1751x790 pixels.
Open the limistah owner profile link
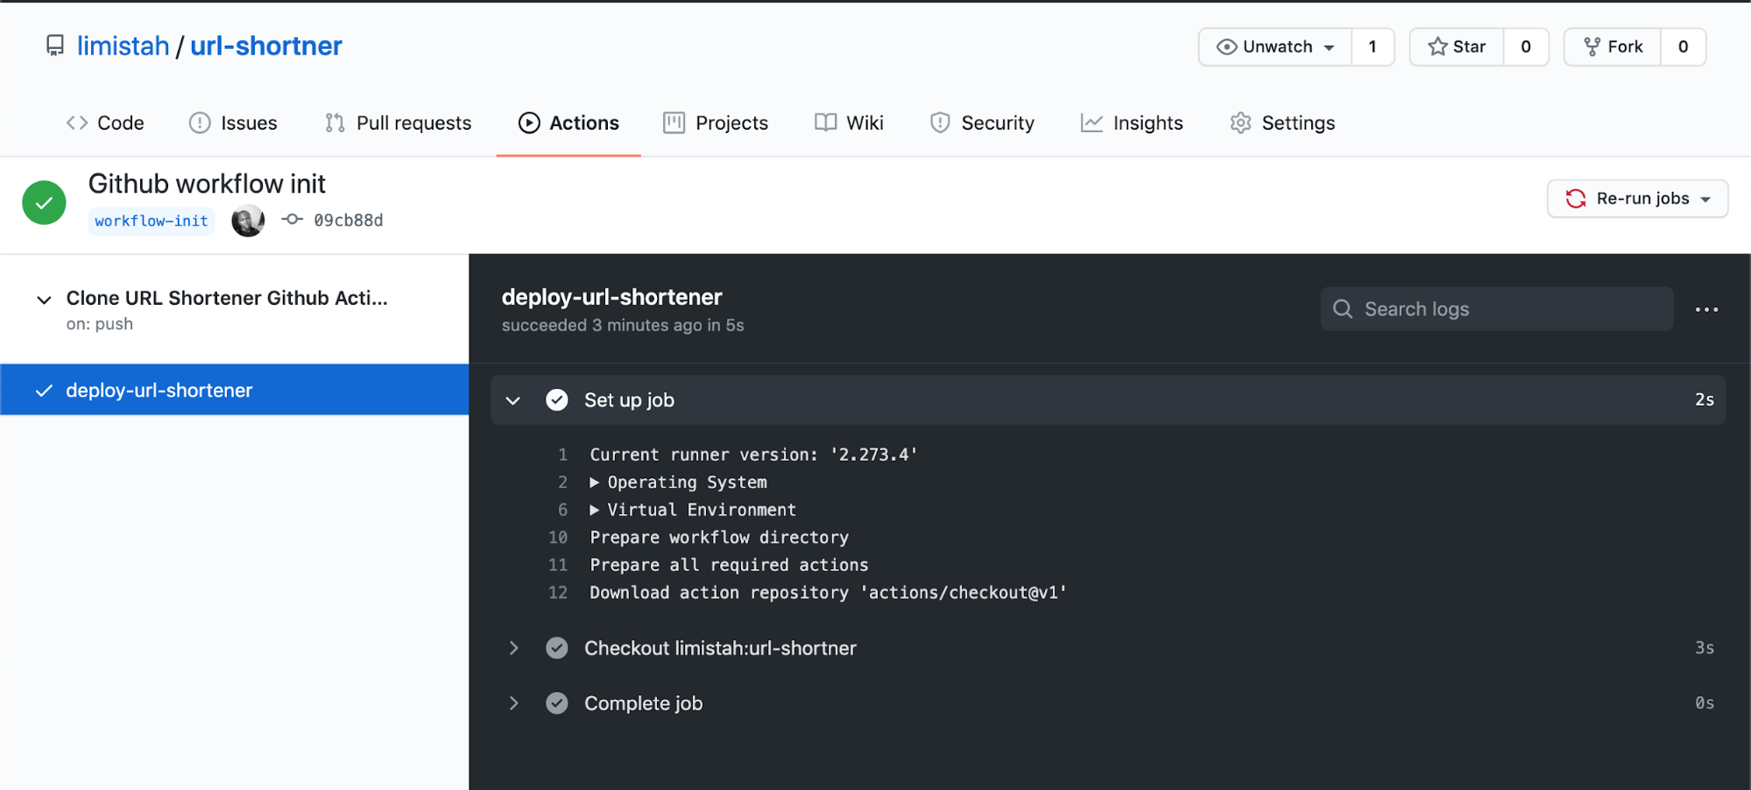point(123,46)
